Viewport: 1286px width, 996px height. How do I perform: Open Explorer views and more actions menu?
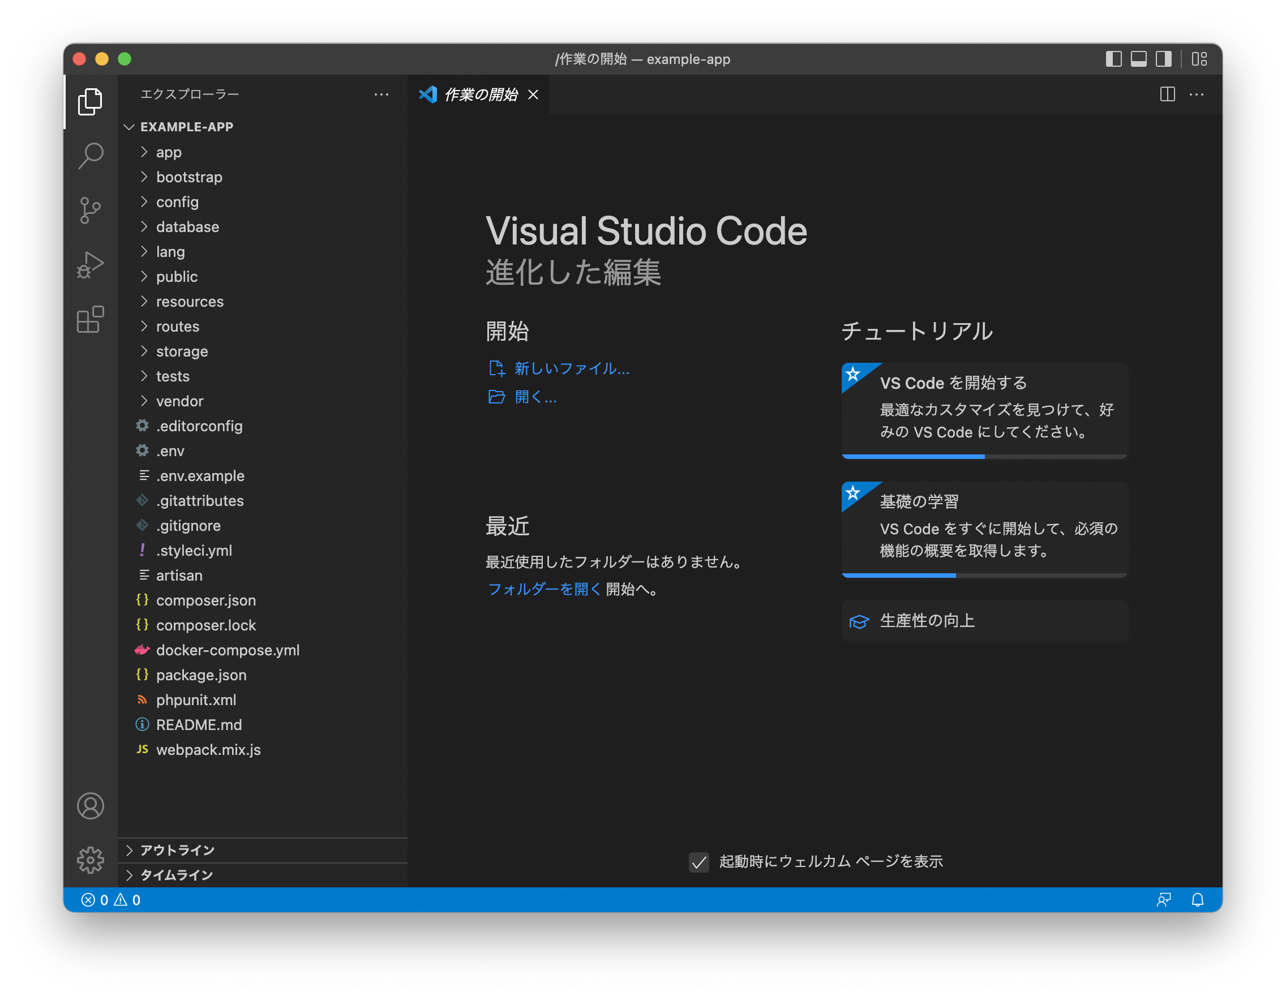(x=381, y=94)
